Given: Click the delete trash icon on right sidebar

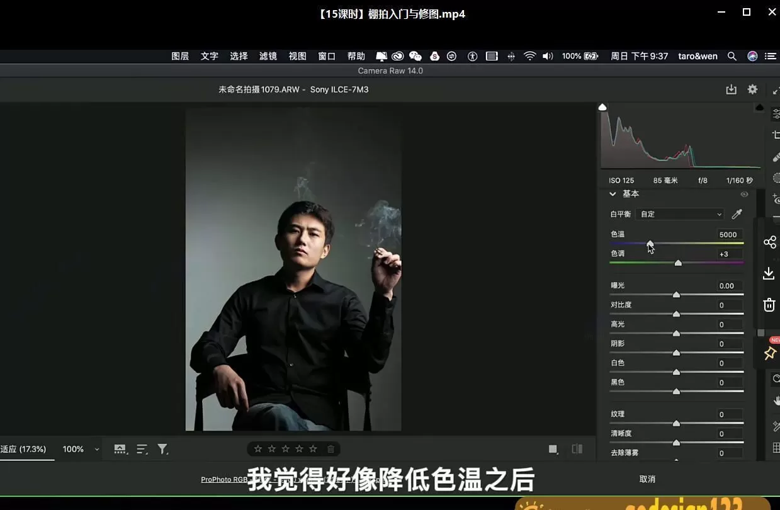Looking at the screenshot, I should click(768, 305).
